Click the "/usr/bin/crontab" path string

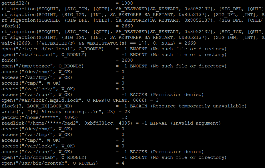[41, 163]
